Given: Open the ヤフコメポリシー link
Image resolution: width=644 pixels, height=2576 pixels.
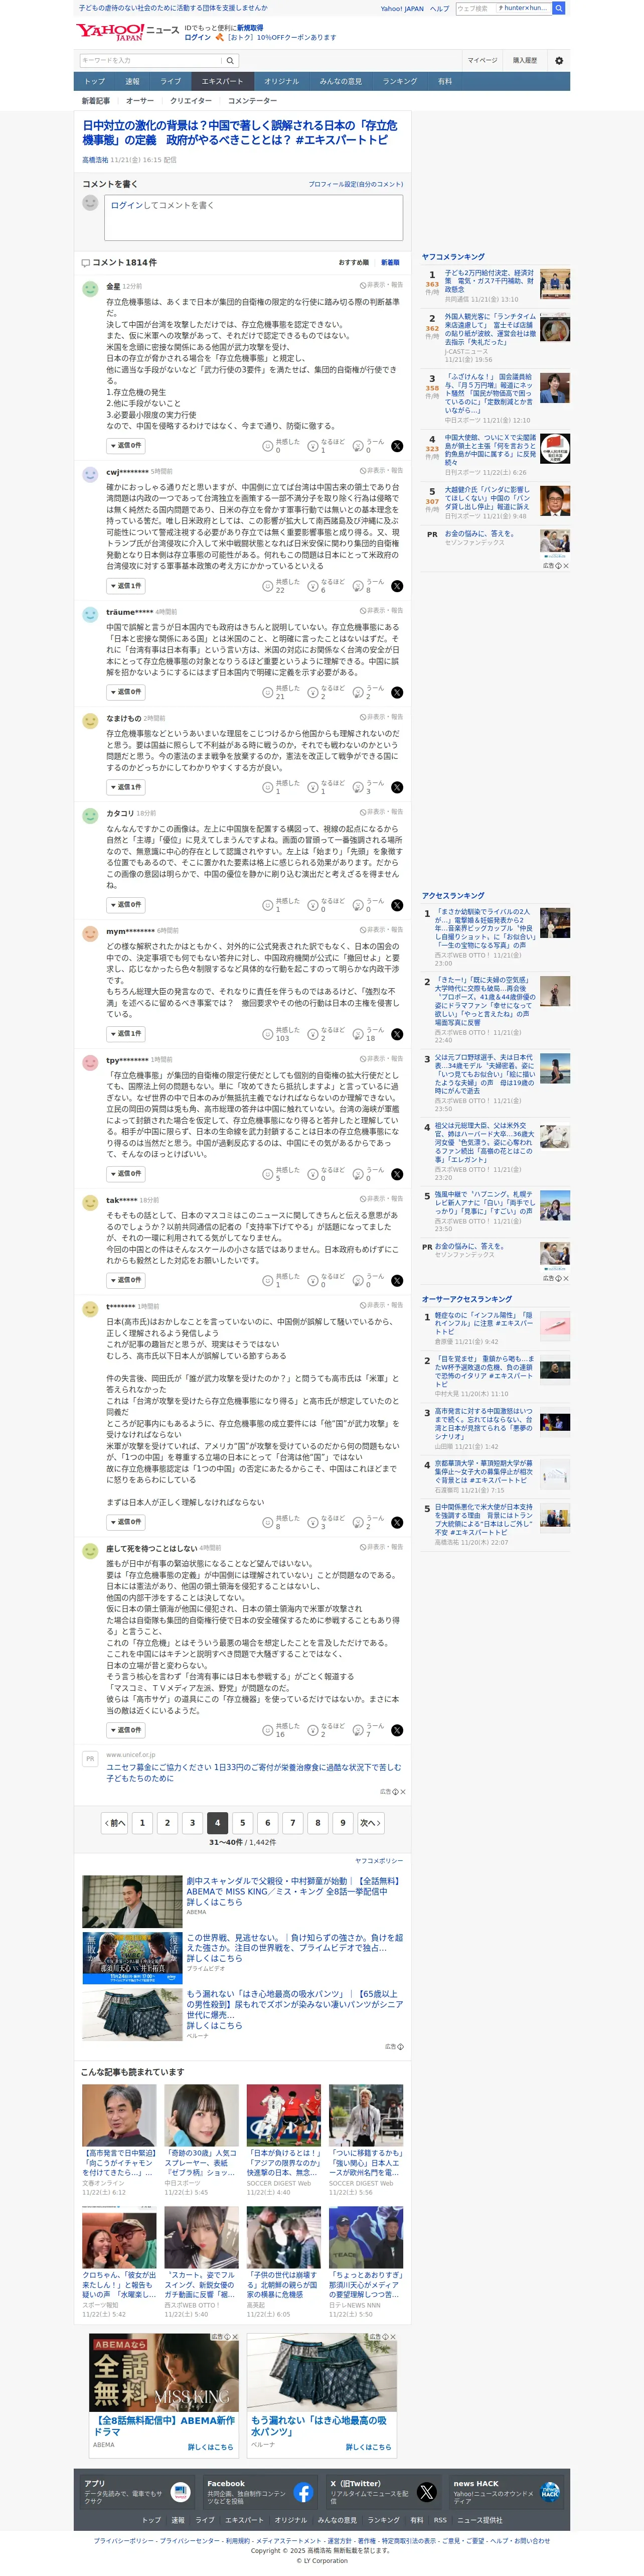Looking at the screenshot, I should pos(379,1860).
